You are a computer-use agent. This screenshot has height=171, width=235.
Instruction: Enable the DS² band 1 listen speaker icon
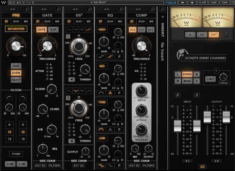[71, 79]
